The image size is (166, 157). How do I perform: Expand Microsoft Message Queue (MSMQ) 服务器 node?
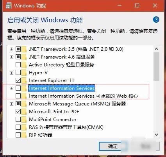click(11, 104)
